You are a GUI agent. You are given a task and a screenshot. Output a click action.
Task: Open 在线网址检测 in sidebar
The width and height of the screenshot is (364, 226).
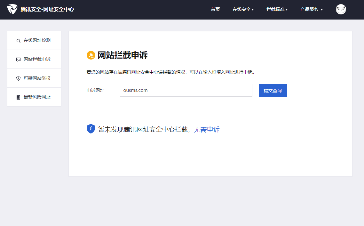click(34, 40)
